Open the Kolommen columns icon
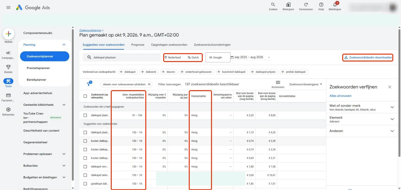The width and height of the screenshot is (401, 190). click(x=278, y=82)
